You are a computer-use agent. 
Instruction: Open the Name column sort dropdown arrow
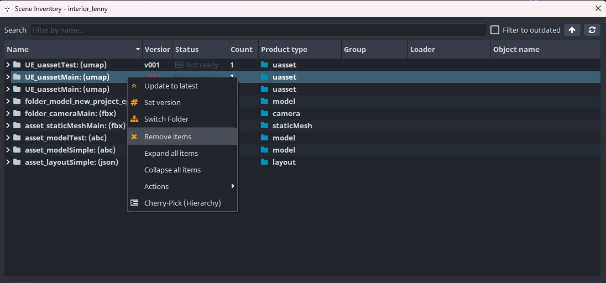point(138,50)
